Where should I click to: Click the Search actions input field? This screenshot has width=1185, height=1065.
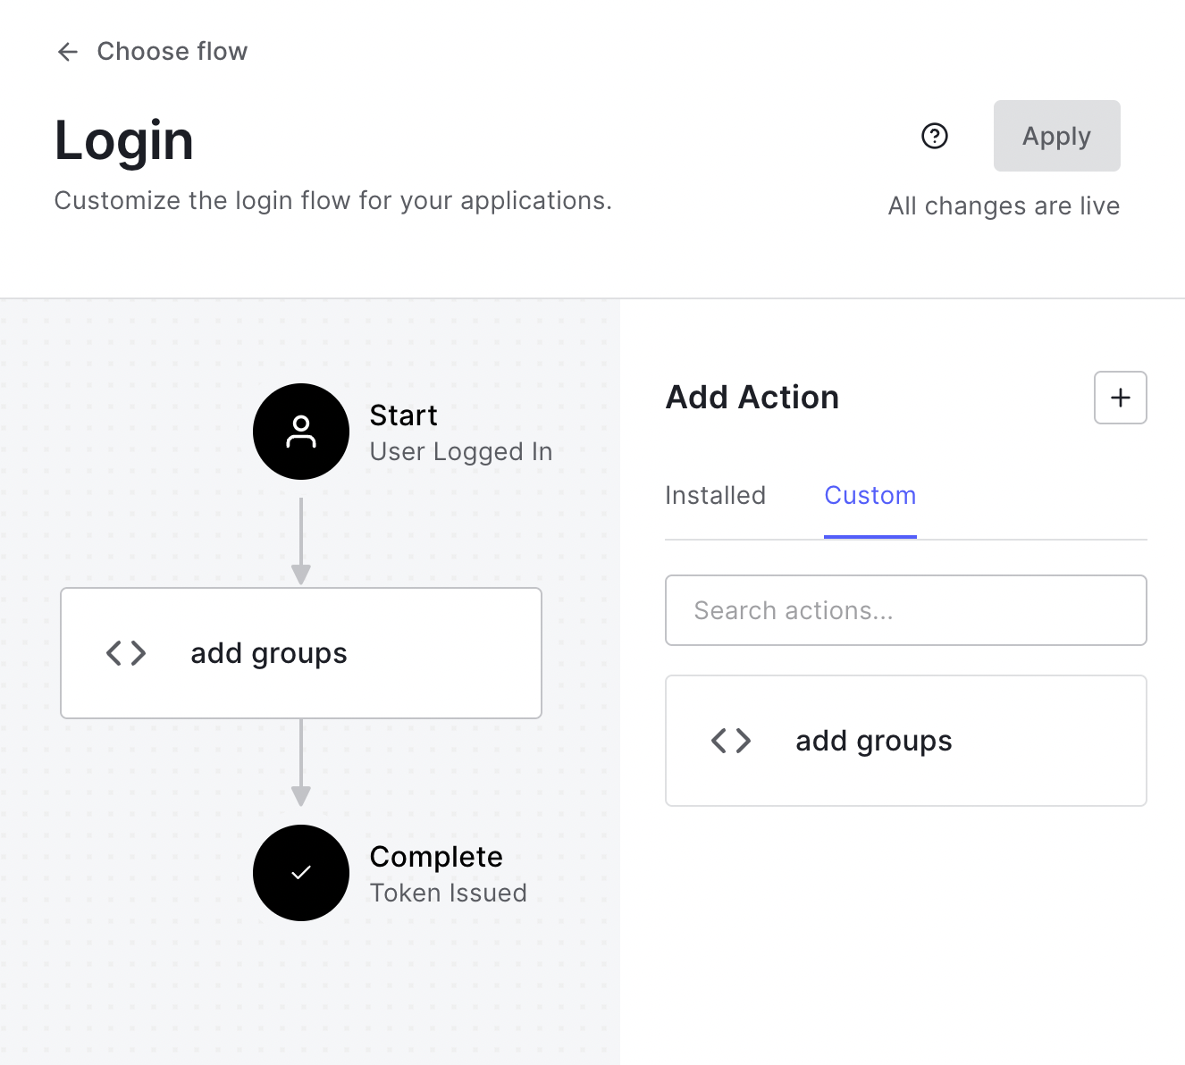[905, 610]
